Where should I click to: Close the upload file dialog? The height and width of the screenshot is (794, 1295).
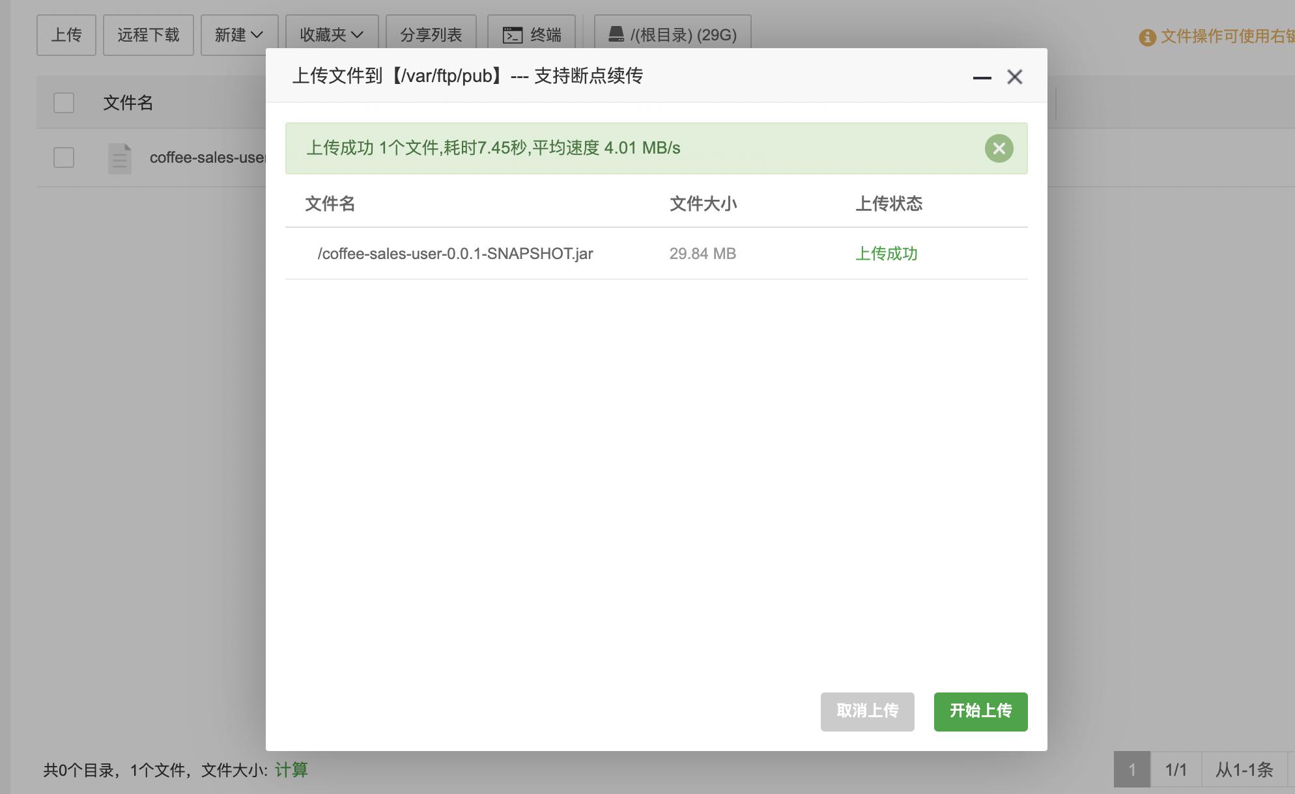[x=1014, y=77]
